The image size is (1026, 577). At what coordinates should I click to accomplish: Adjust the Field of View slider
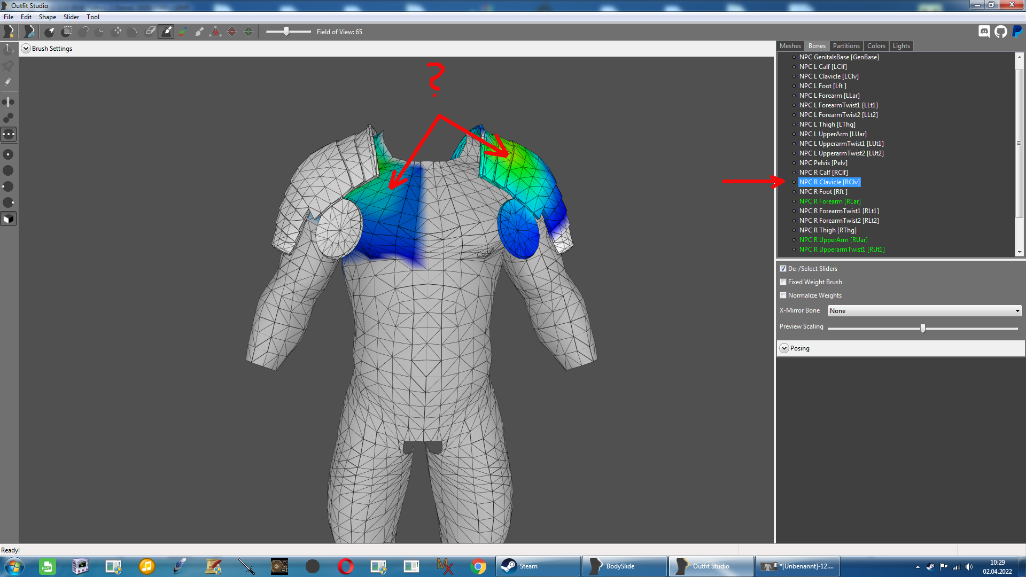point(287,32)
